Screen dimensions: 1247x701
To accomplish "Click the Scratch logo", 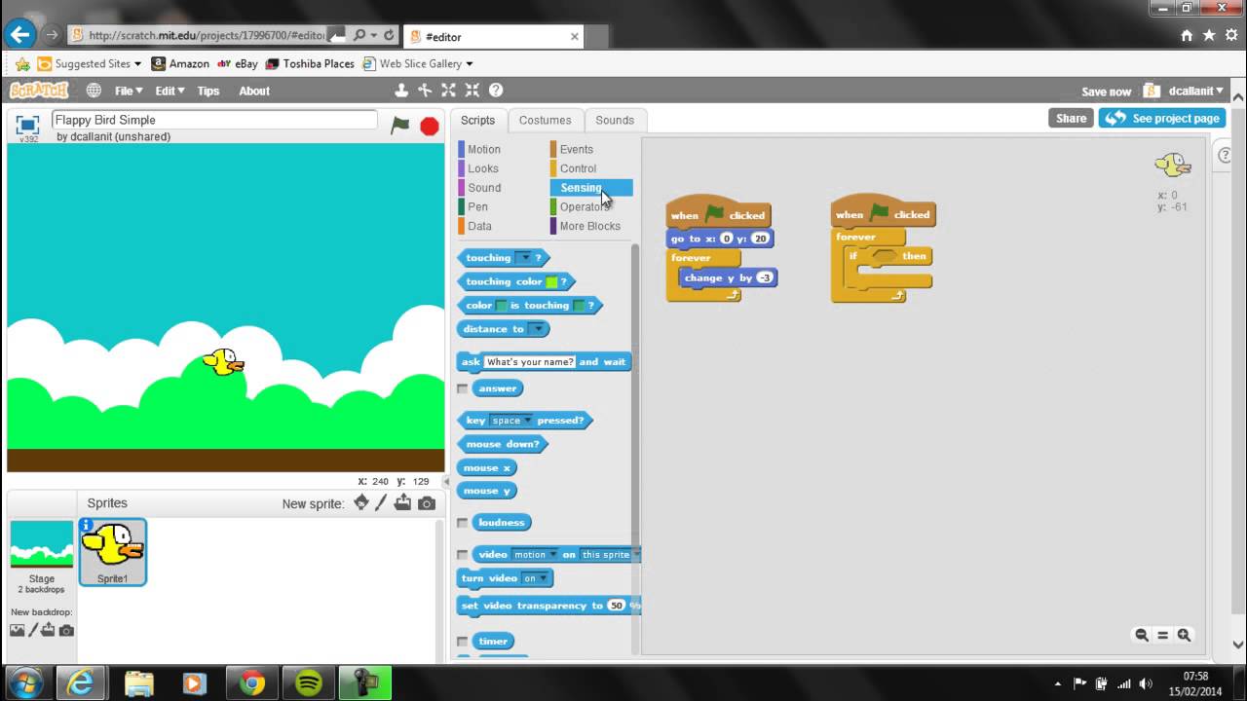I will click(39, 91).
